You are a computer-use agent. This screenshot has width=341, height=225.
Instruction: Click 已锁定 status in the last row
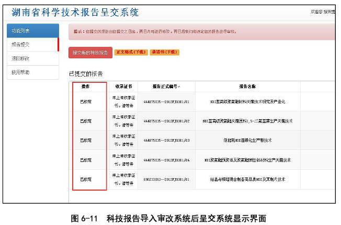[x=86, y=179]
